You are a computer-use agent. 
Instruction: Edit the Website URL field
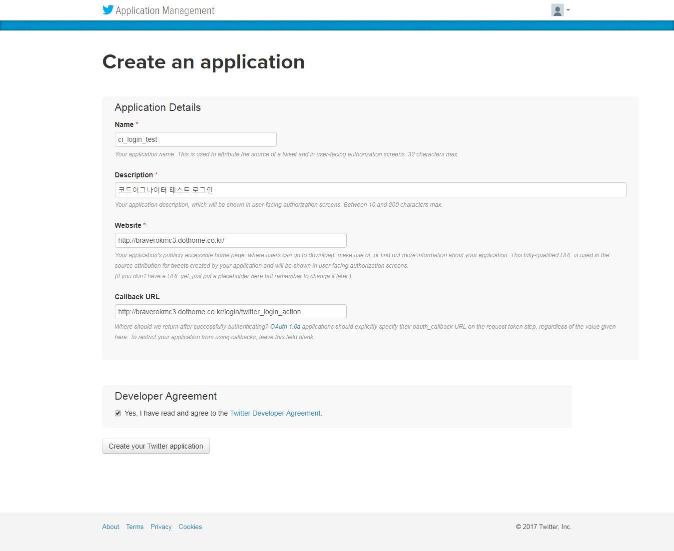coord(231,240)
